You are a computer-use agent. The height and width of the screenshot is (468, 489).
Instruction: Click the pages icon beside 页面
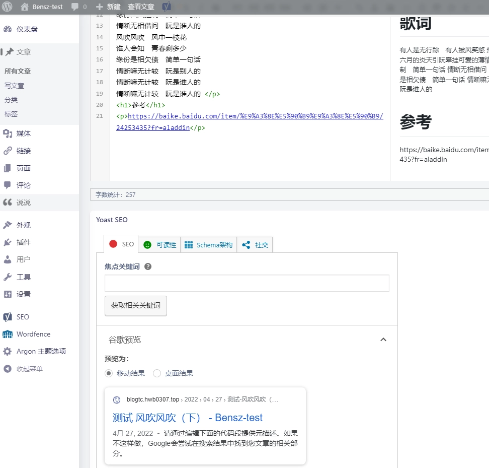(8, 168)
